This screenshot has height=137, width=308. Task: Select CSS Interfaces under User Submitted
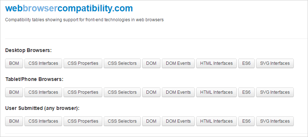(x=43, y=121)
